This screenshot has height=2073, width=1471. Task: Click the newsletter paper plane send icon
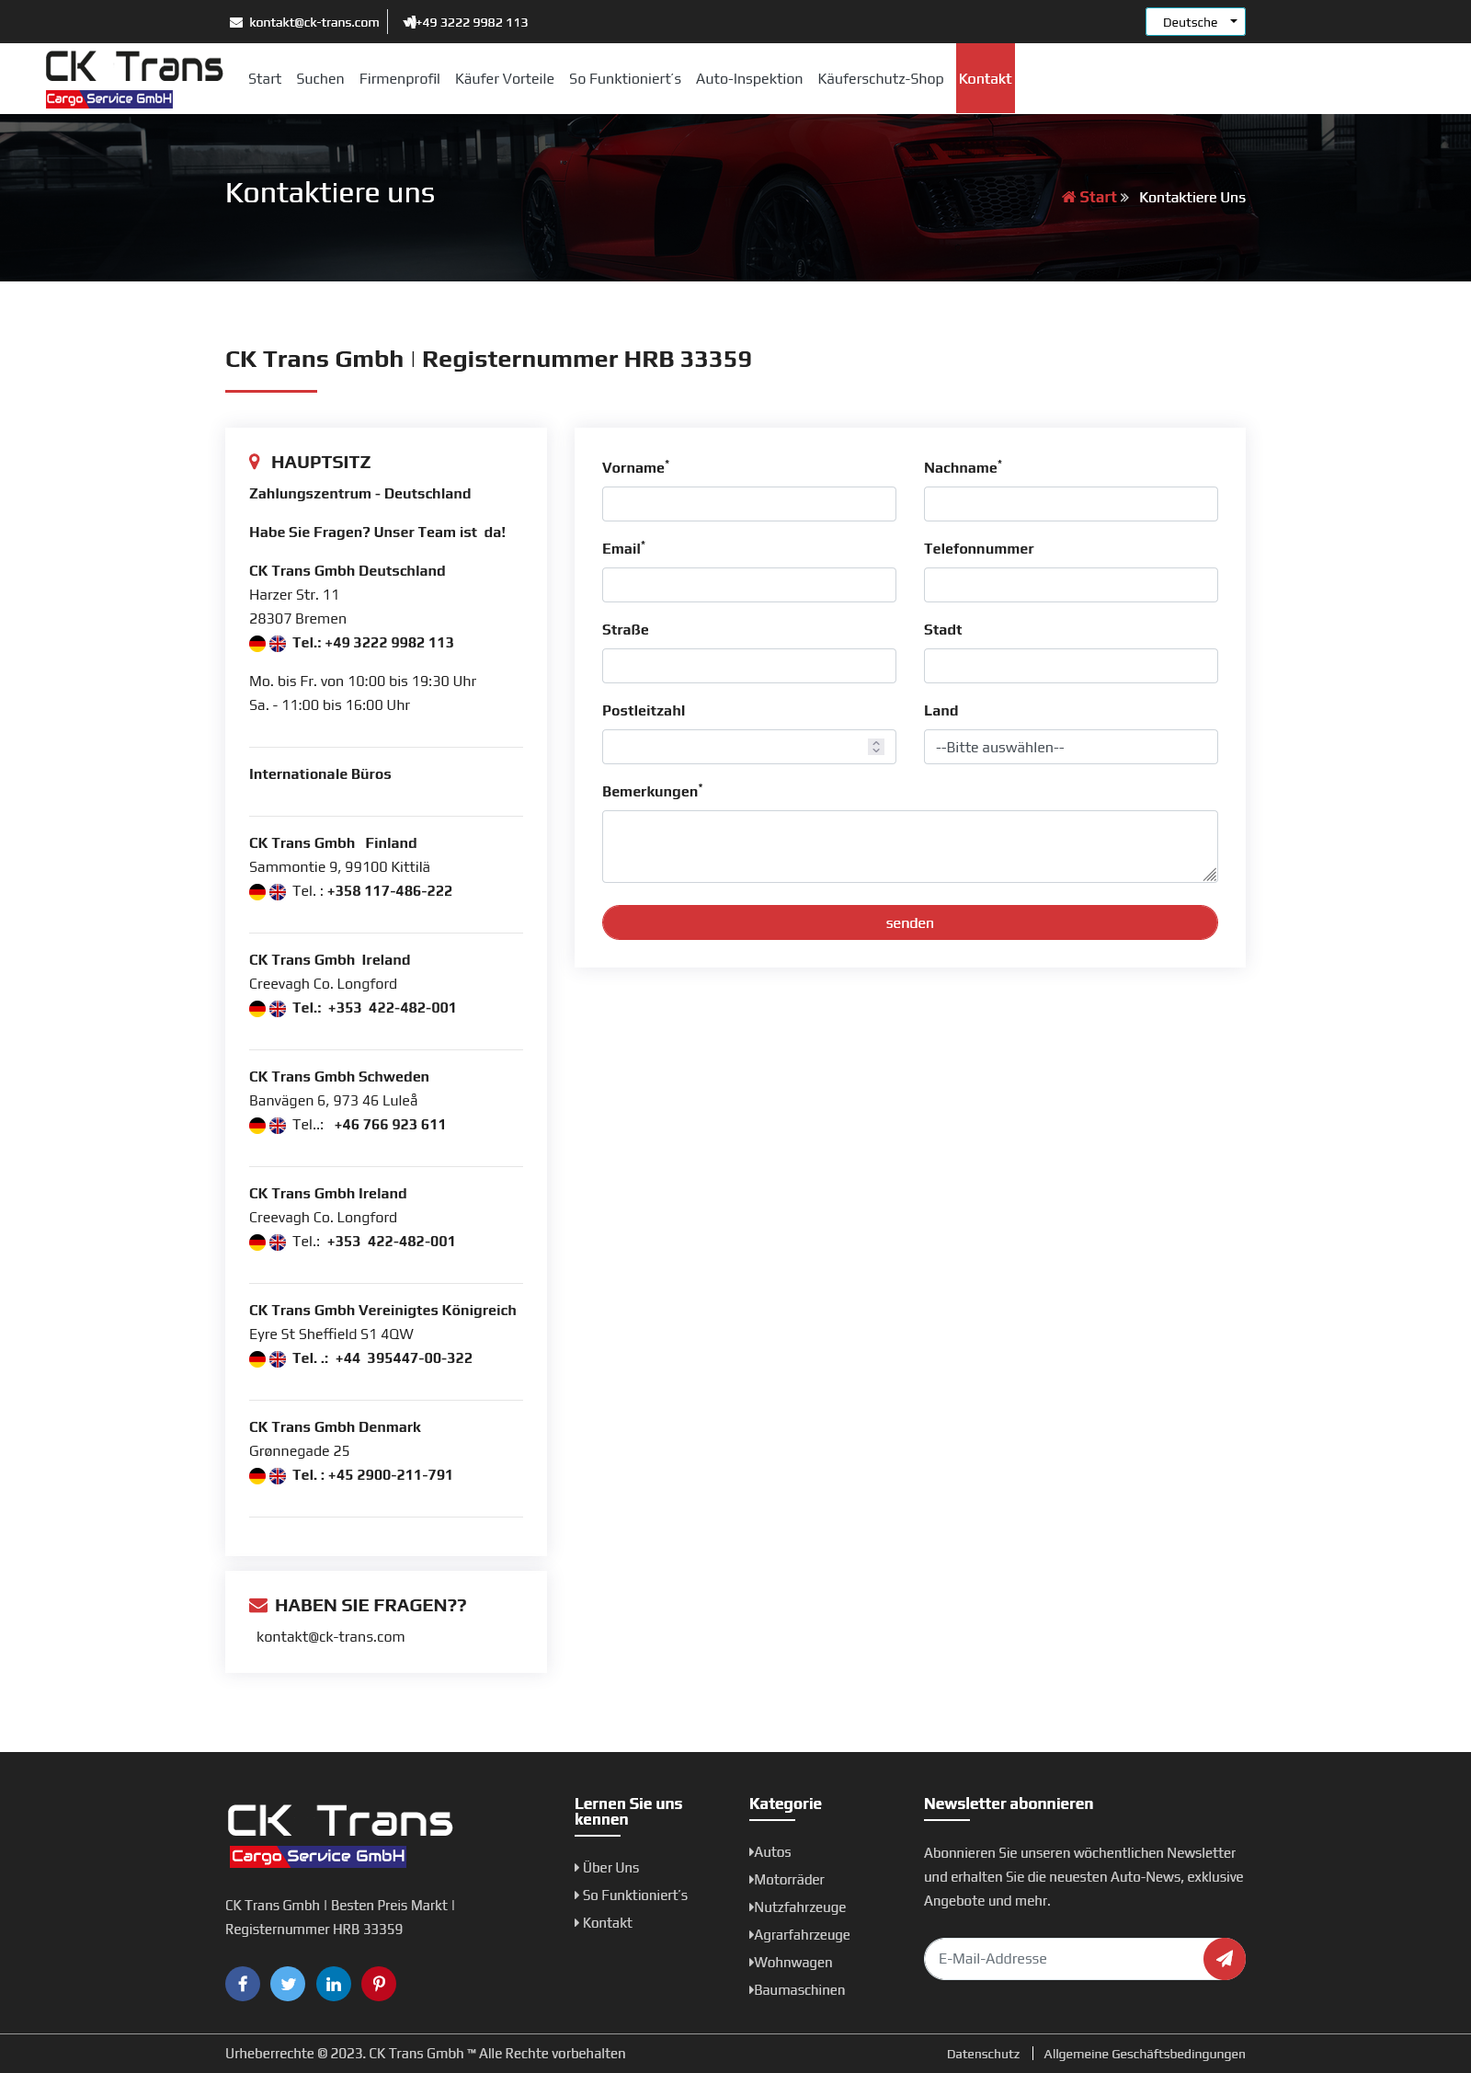(x=1225, y=1959)
